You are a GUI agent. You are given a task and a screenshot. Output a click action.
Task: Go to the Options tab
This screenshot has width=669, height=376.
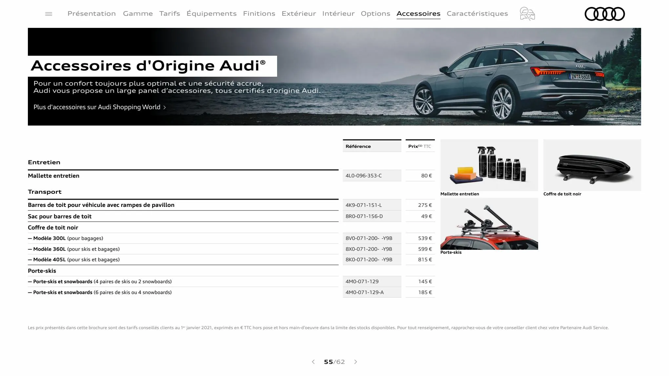375,13
